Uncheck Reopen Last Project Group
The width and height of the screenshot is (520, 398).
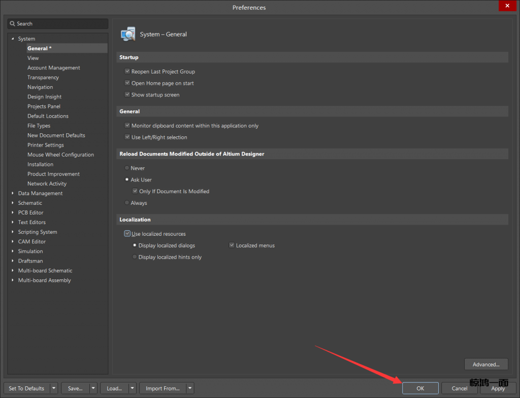127,71
